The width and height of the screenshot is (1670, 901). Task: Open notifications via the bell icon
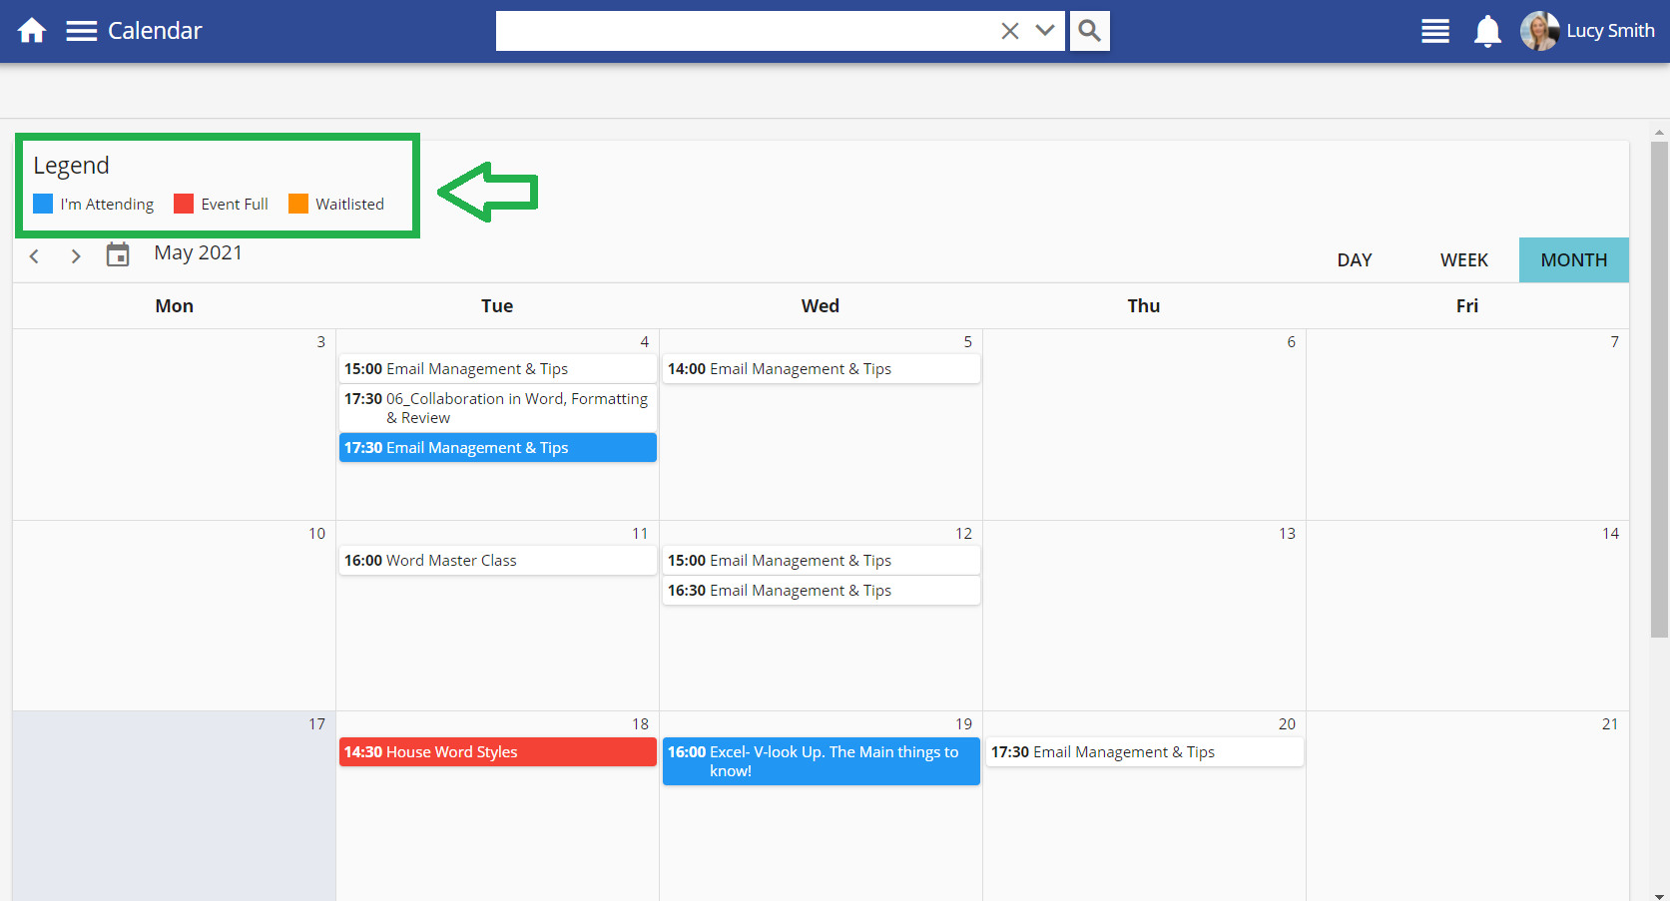[x=1486, y=31]
